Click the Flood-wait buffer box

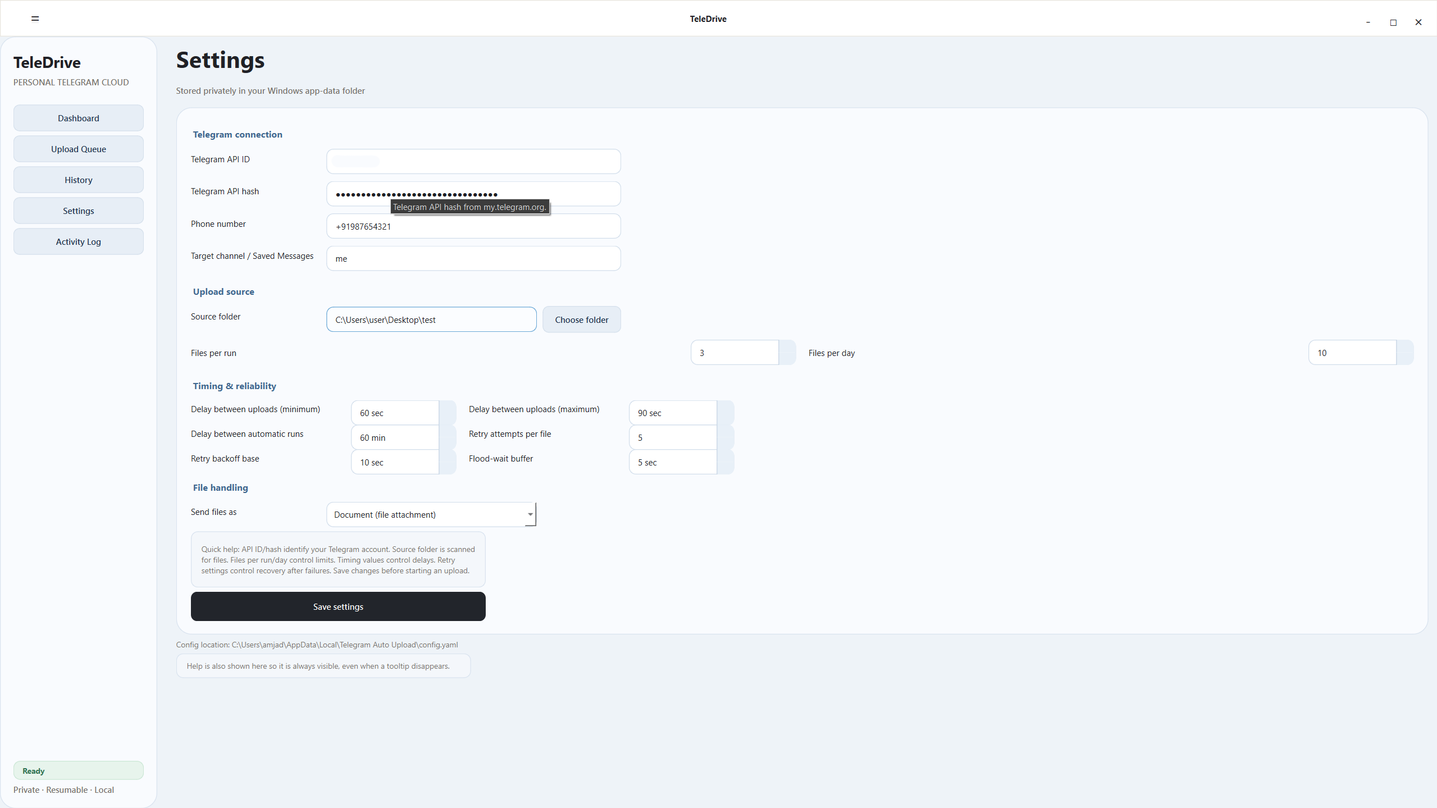(x=673, y=462)
